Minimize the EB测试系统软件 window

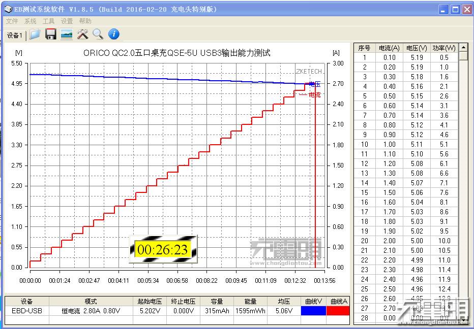coord(443,10)
